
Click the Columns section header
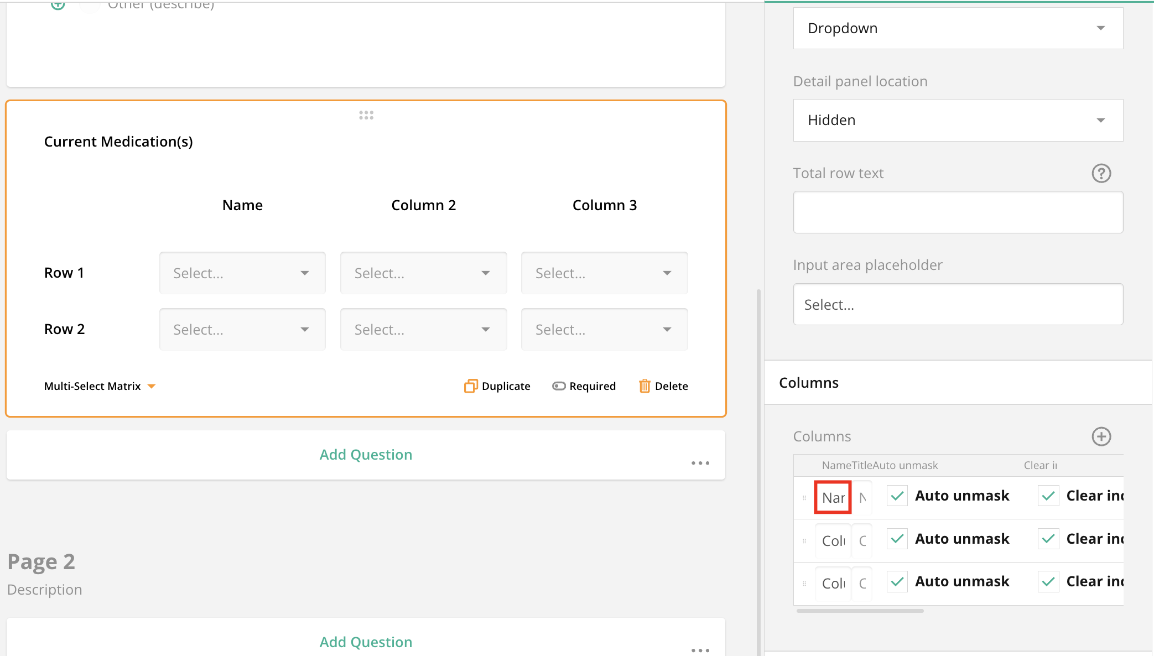pyautogui.click(x=809, y=382)
